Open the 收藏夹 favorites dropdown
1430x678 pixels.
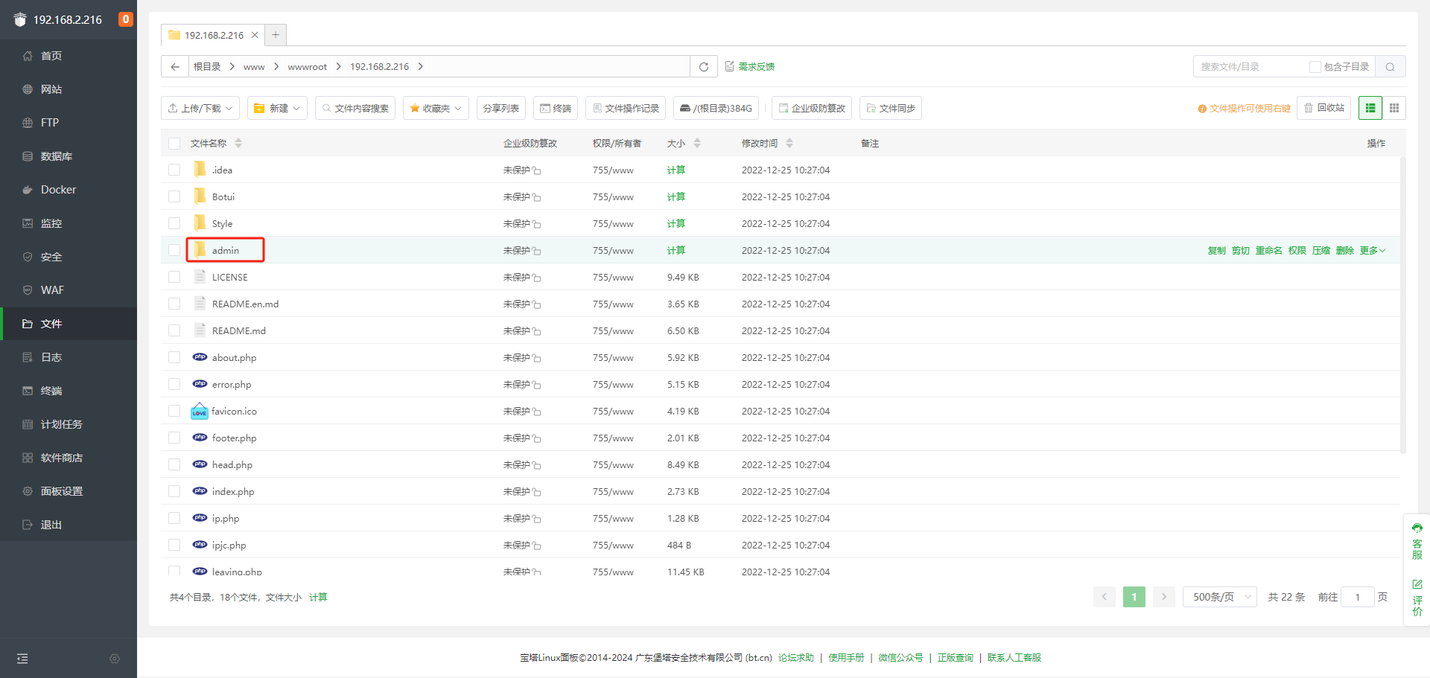click(436, 108)
